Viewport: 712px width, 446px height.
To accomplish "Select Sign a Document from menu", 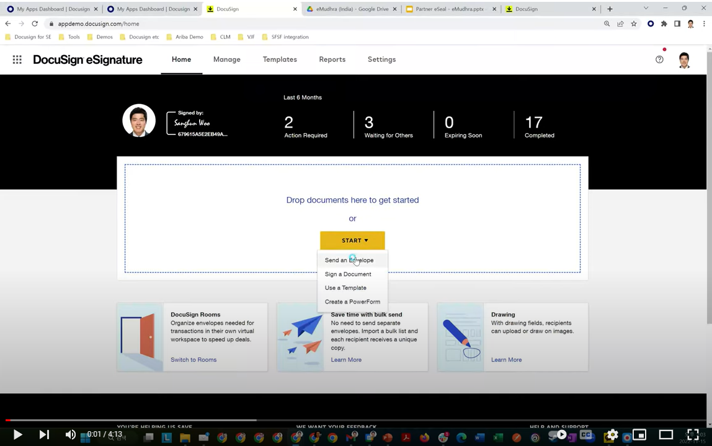I will click(348, 274).
